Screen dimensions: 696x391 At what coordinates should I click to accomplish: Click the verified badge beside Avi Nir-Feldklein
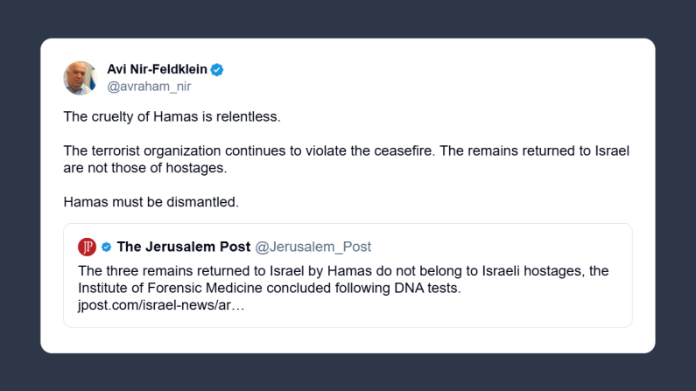tap(216, 70)
